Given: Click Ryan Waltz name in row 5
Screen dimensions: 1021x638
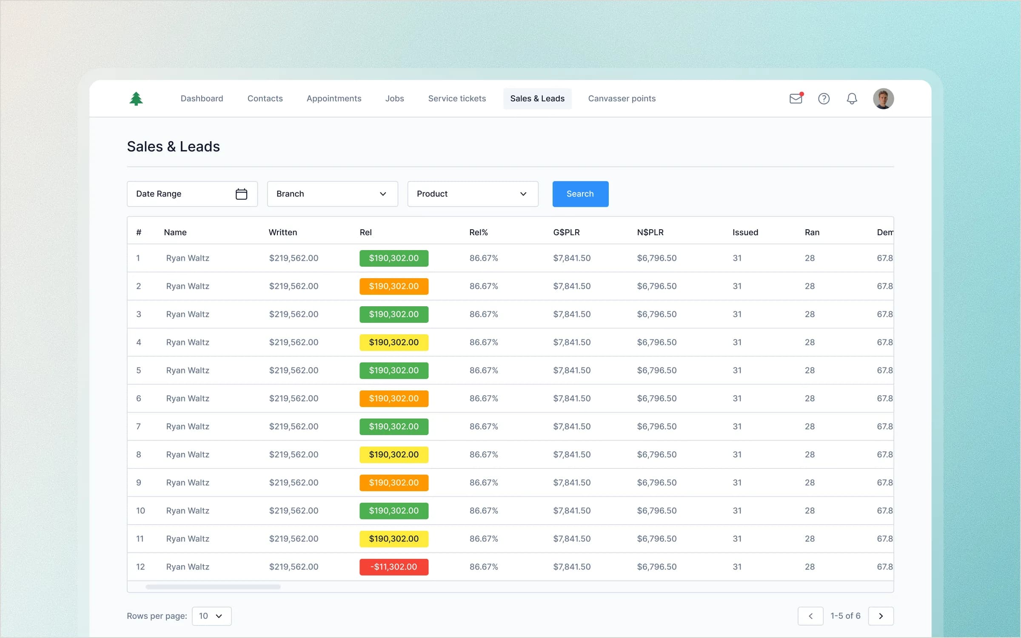Looking at the screenshot, I should pos(188,370).
